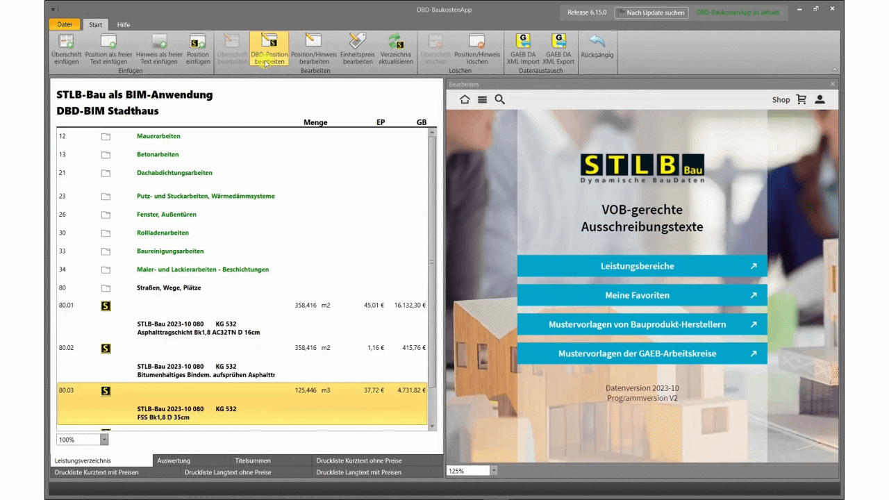Open Meine Favoriten button

point(642,295)
